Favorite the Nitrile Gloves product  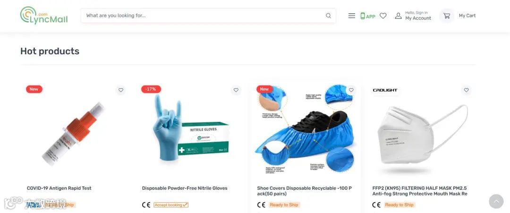[x=236, y=90]
